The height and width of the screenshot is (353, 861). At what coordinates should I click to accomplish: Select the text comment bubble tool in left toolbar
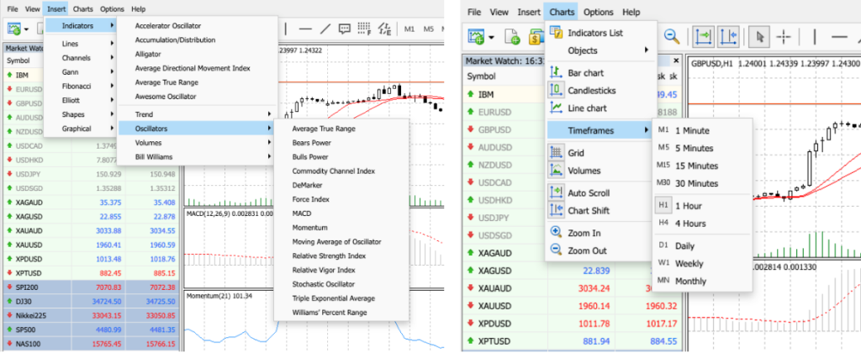(344, 29)
